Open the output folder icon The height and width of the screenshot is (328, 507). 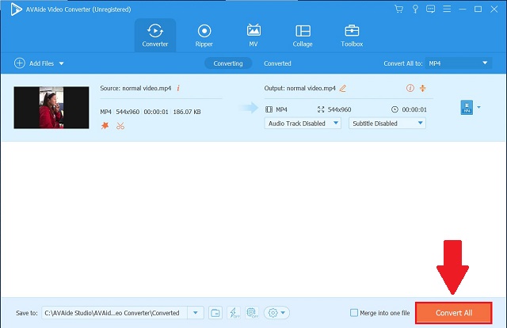215,313
